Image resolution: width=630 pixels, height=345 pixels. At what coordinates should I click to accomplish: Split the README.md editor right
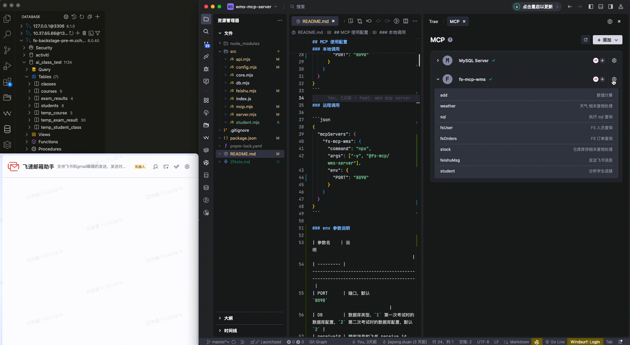pyautogui.click(x=406, y=21)
